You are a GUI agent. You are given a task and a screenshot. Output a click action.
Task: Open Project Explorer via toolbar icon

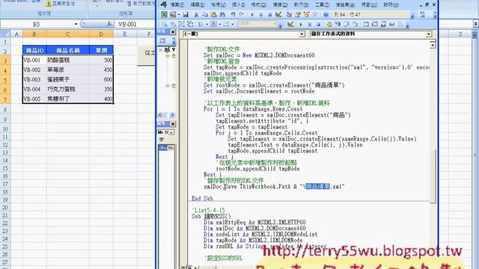coord(289,14)
